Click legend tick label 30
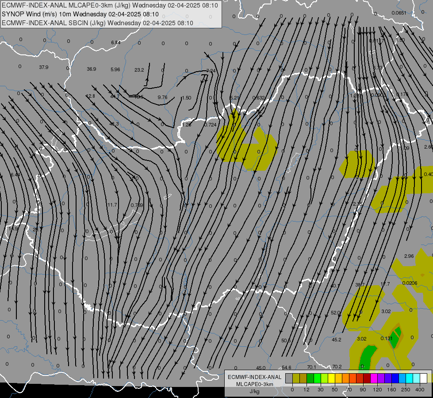Screen dimensions: 433x398 coord(320,390)
